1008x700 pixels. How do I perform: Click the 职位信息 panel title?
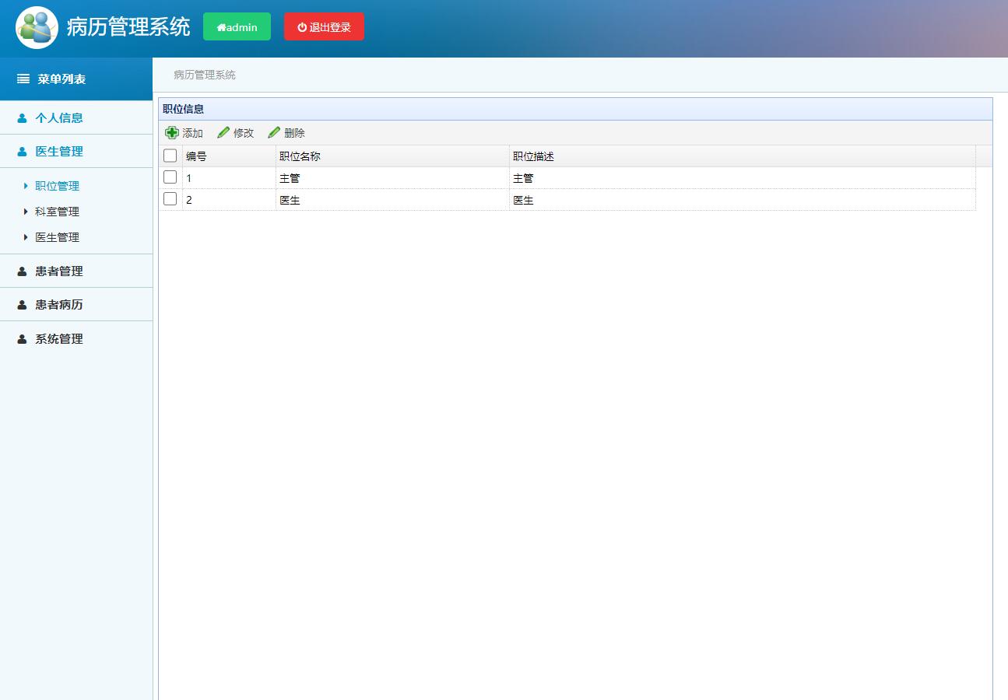184,109
